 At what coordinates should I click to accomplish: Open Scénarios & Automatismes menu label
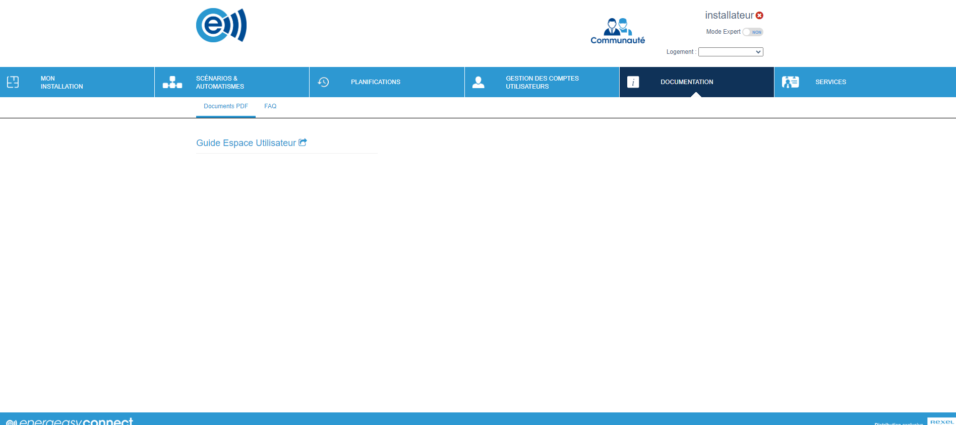(220, 82)
